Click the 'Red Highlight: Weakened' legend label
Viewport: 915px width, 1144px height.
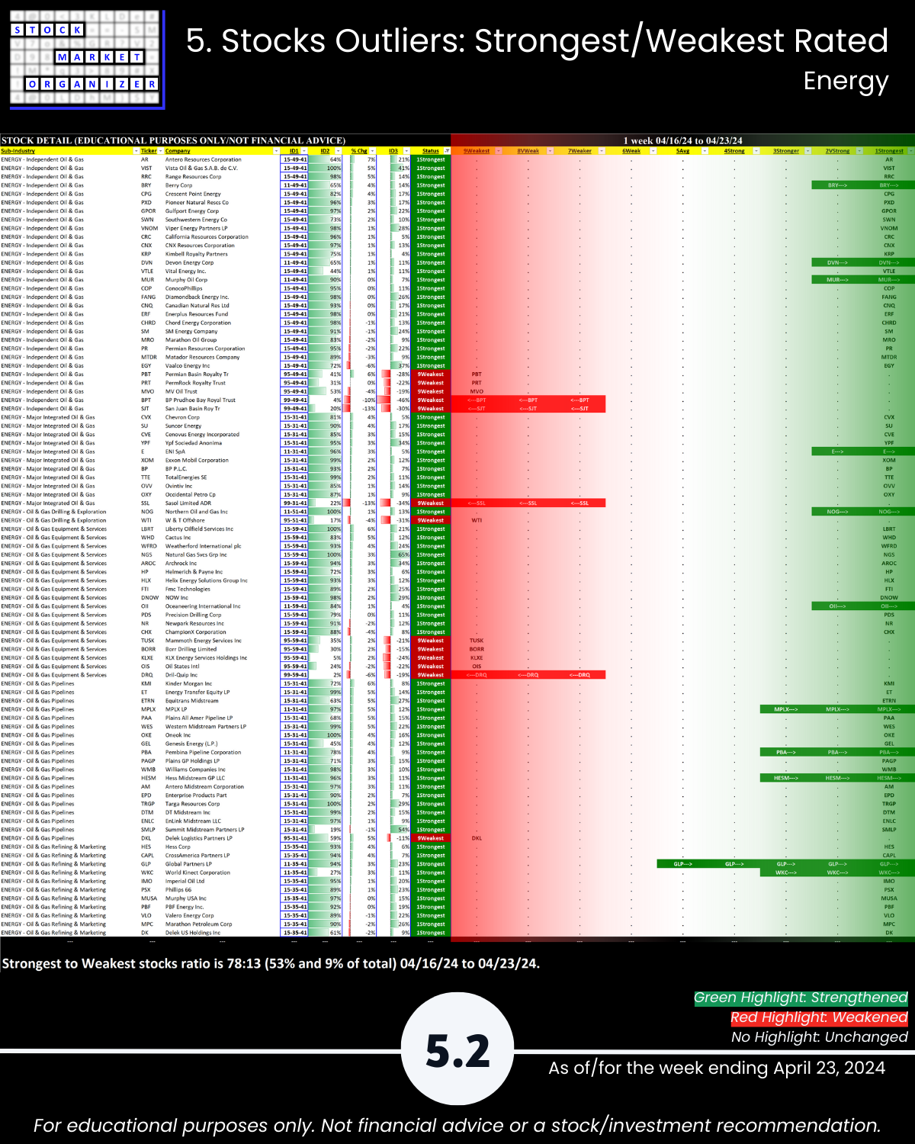[819, 1017]
